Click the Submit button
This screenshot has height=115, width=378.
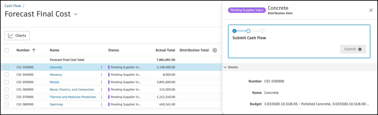tap(353, 49)
